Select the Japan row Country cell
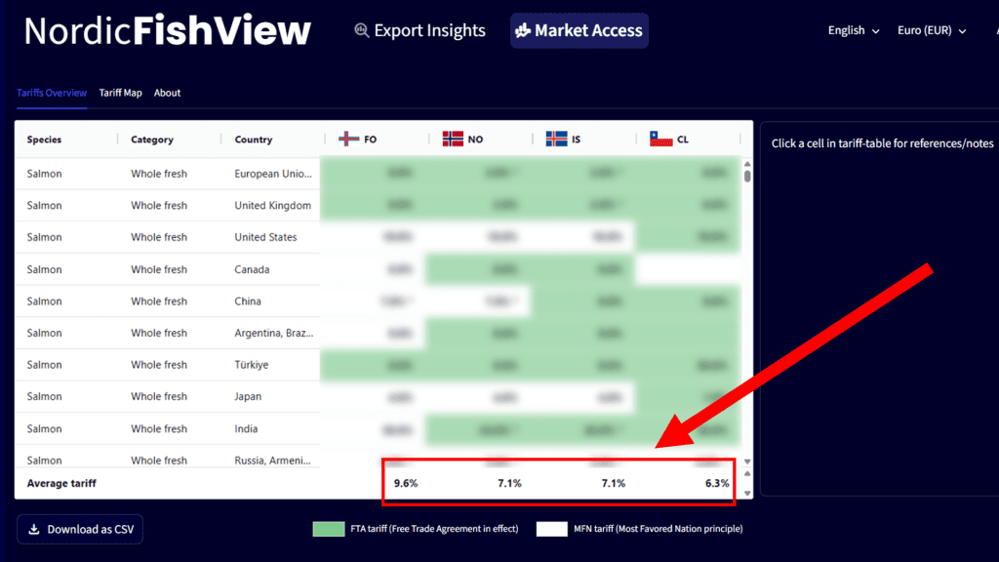The width and height of the screenshot is (999, 562). click(249, 397)
